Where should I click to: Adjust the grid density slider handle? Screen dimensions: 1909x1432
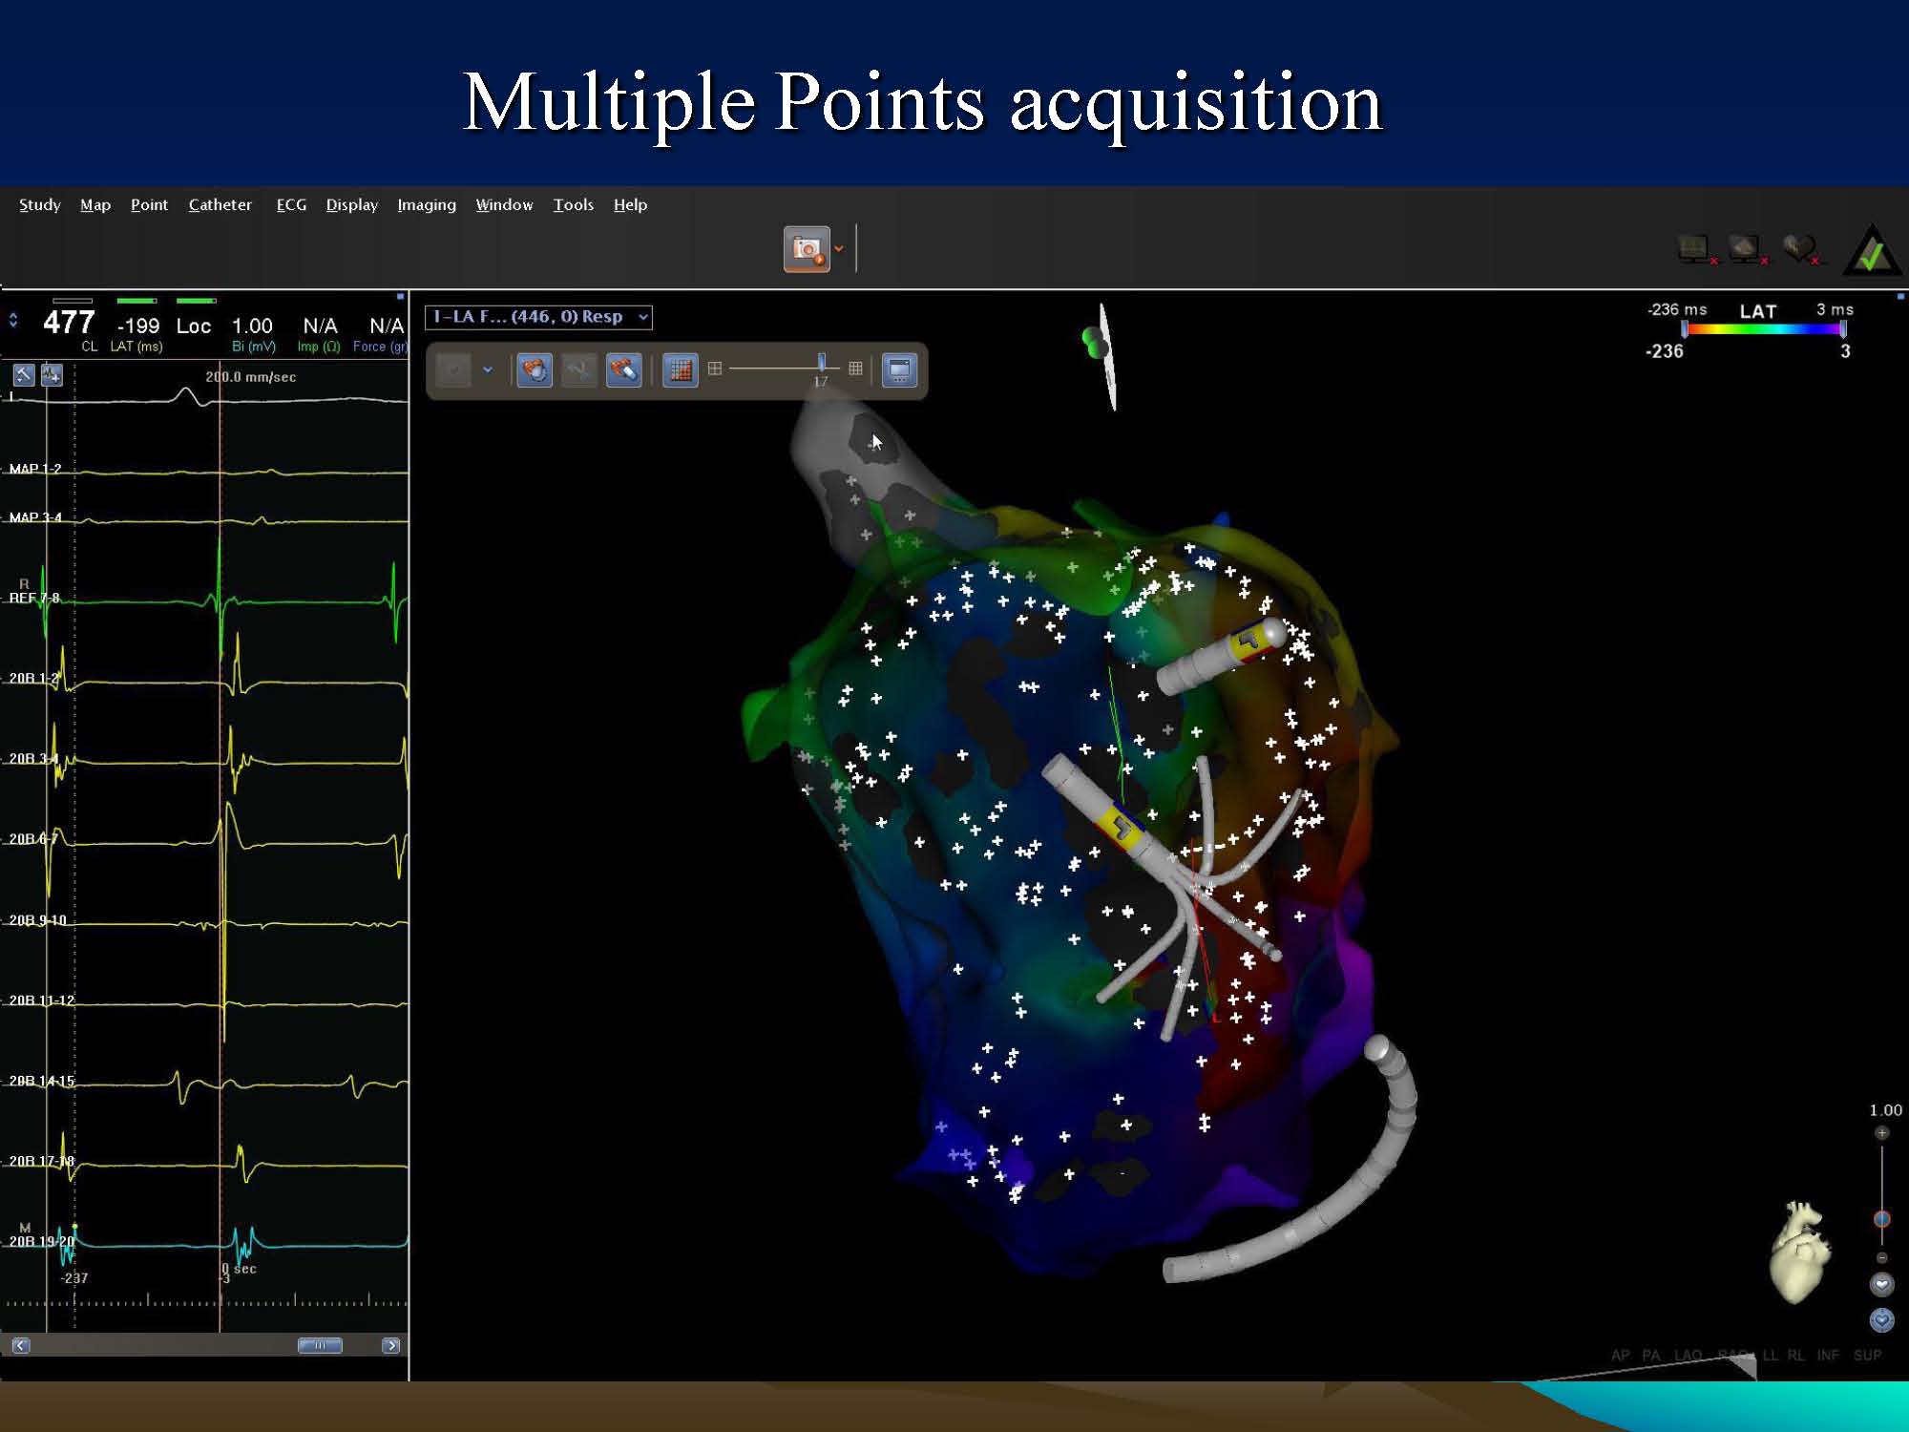(821, 363)
